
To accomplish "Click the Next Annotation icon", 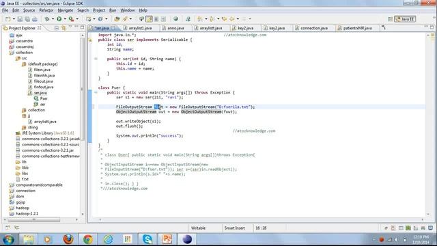I will tap(200, 19).
